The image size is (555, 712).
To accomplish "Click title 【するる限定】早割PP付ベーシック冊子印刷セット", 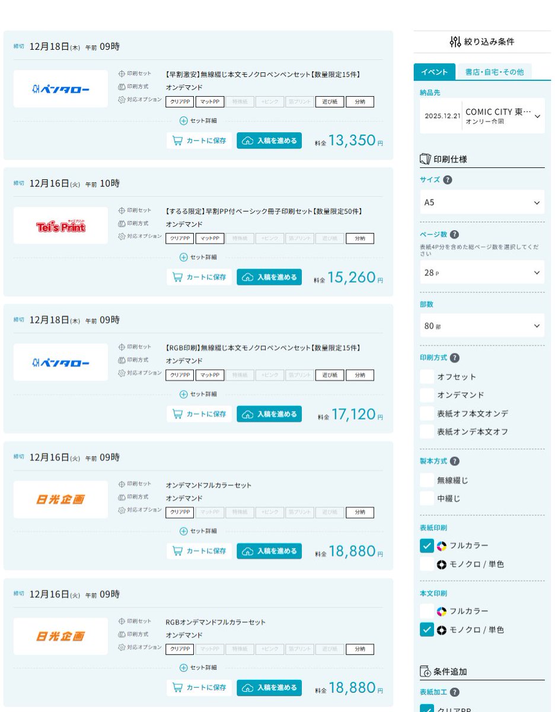I will tap(264, 211).
